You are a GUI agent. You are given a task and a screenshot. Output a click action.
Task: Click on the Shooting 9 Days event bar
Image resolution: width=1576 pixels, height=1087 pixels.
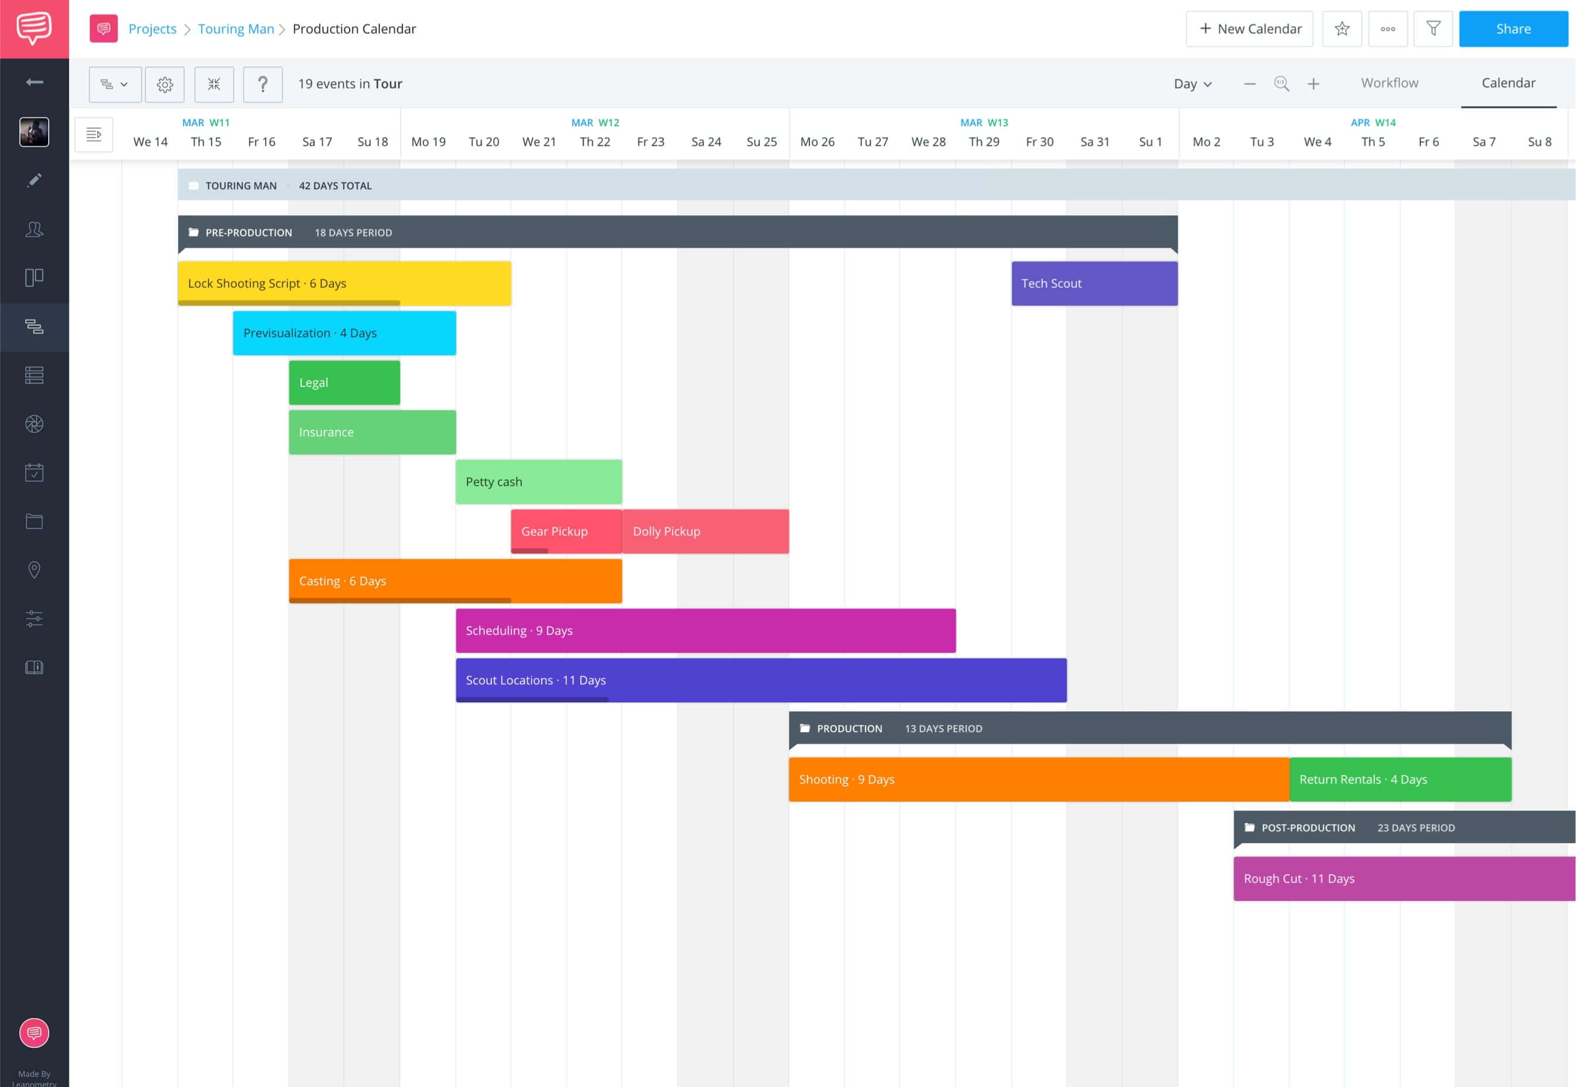pos(1038,778)
